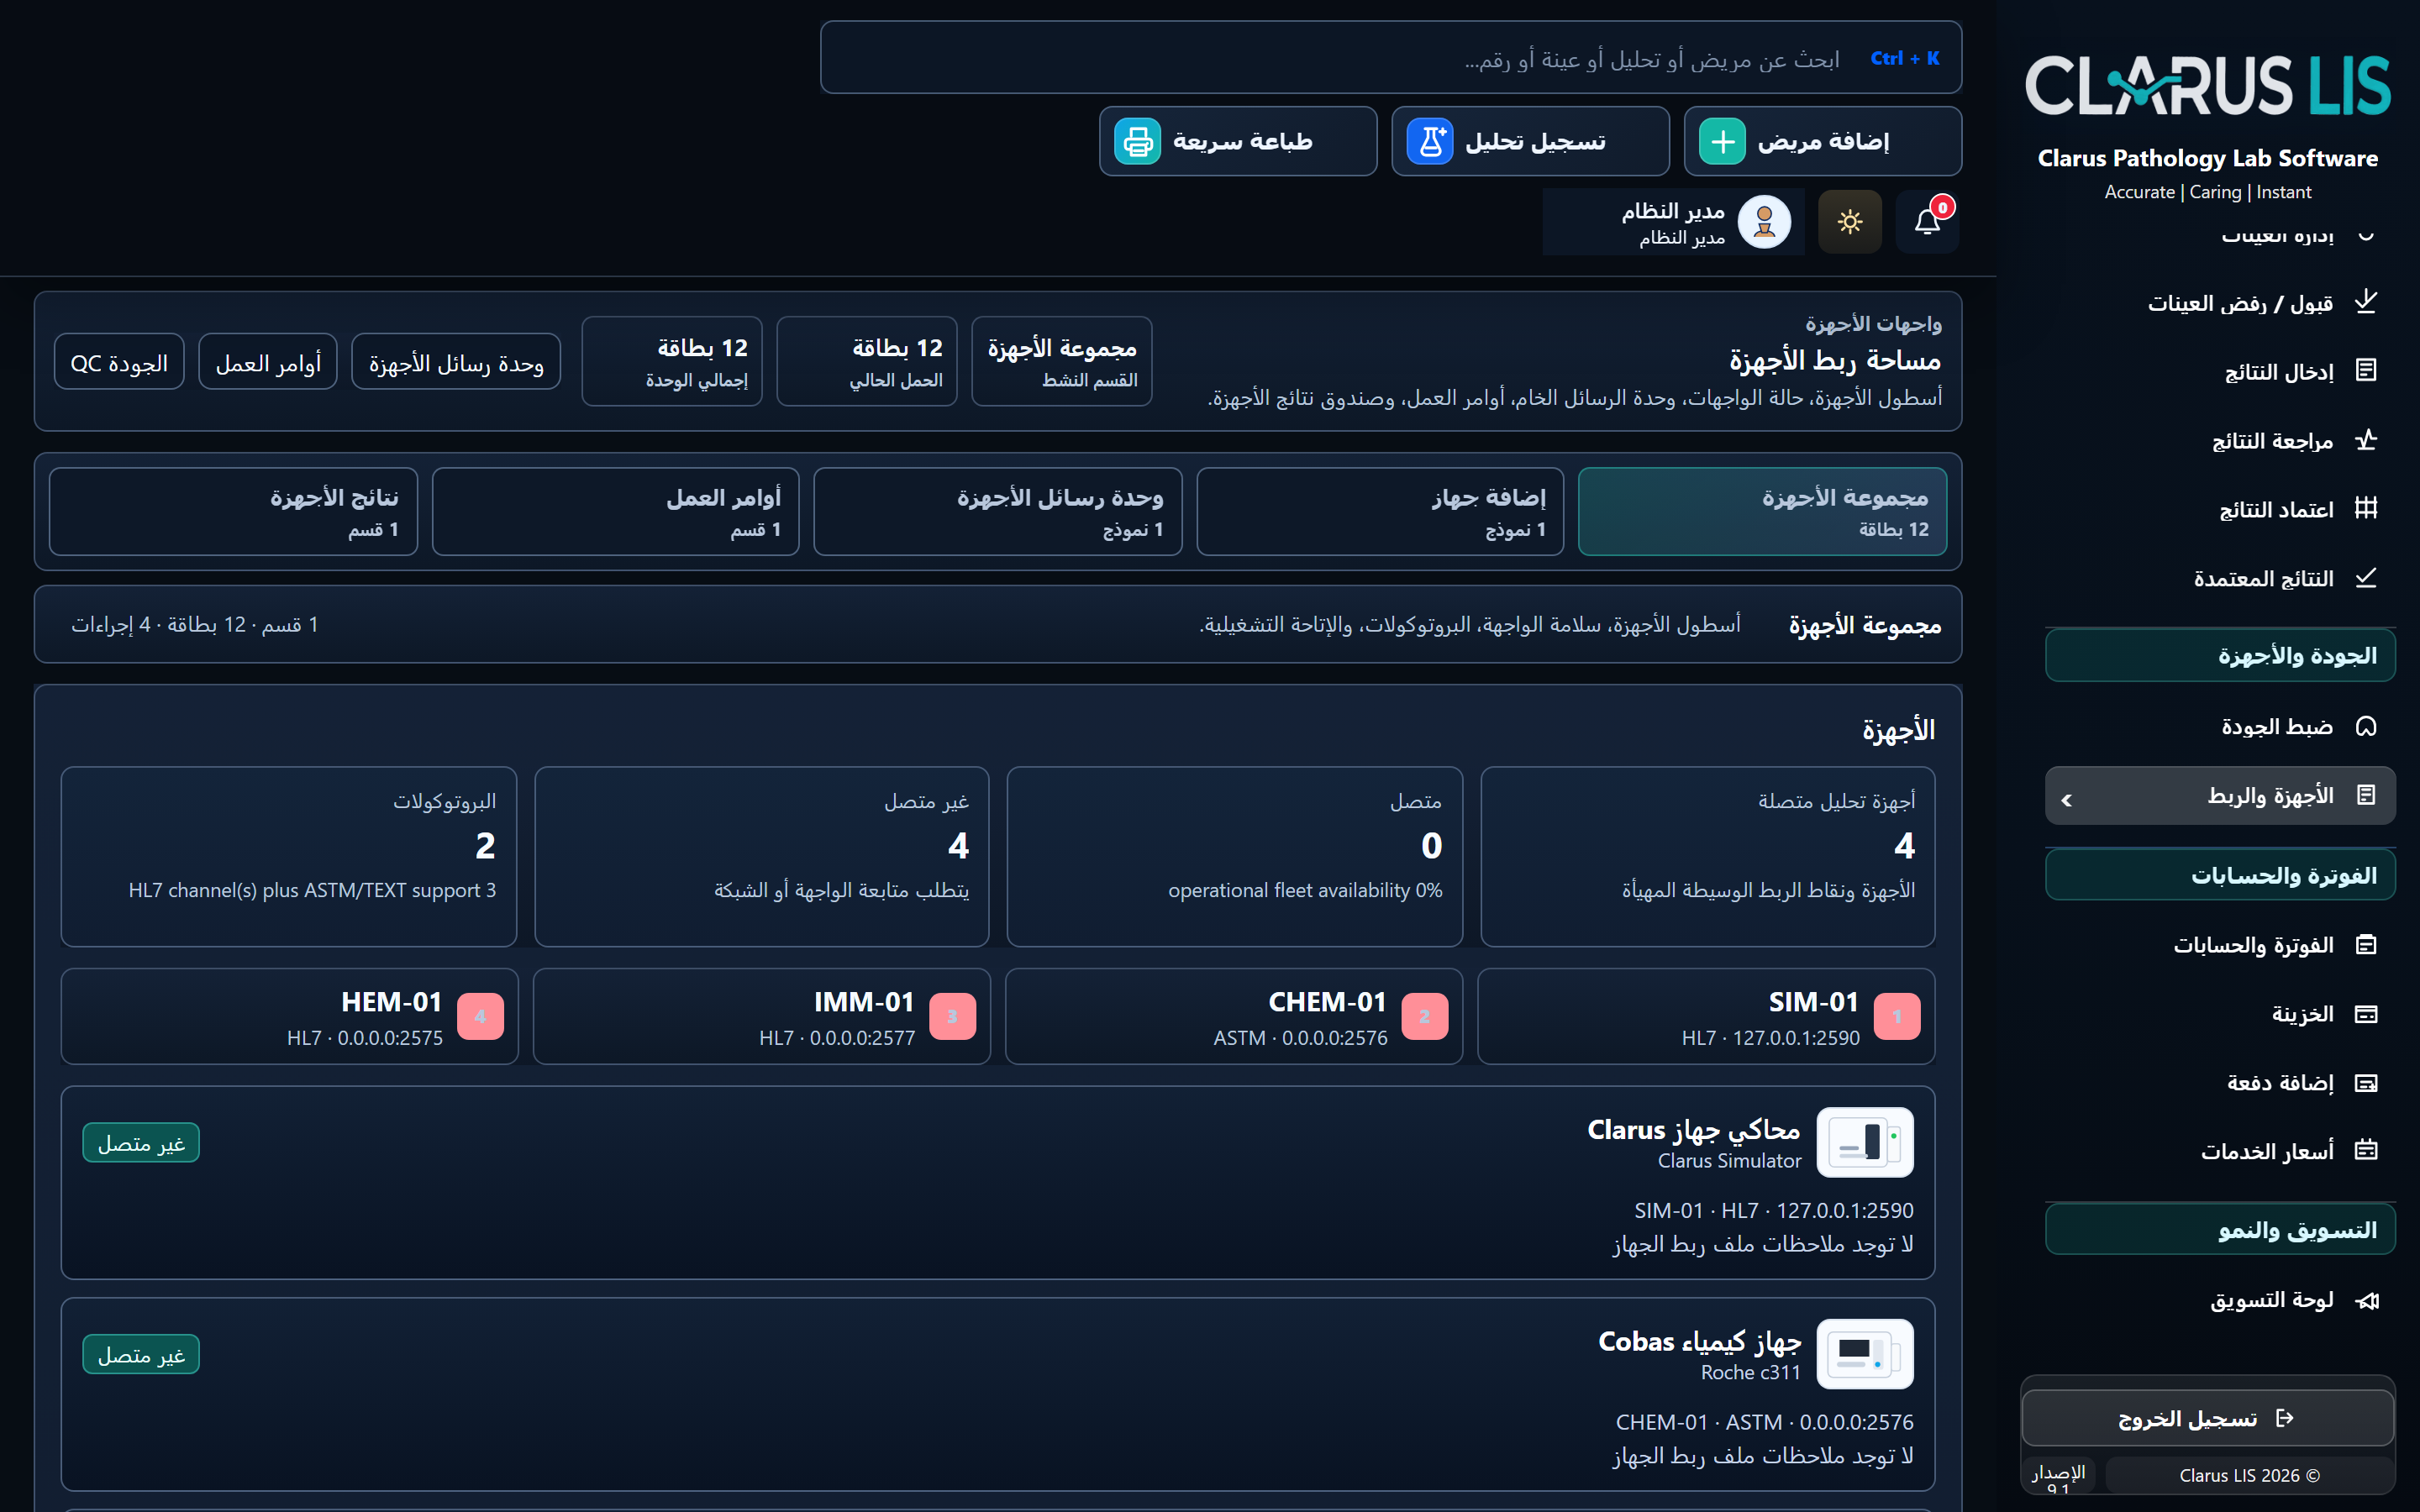Collapse the التسويق والنمو section header
The height and width of the screenshot is (1512, 2420).
coord(2220,1229)
